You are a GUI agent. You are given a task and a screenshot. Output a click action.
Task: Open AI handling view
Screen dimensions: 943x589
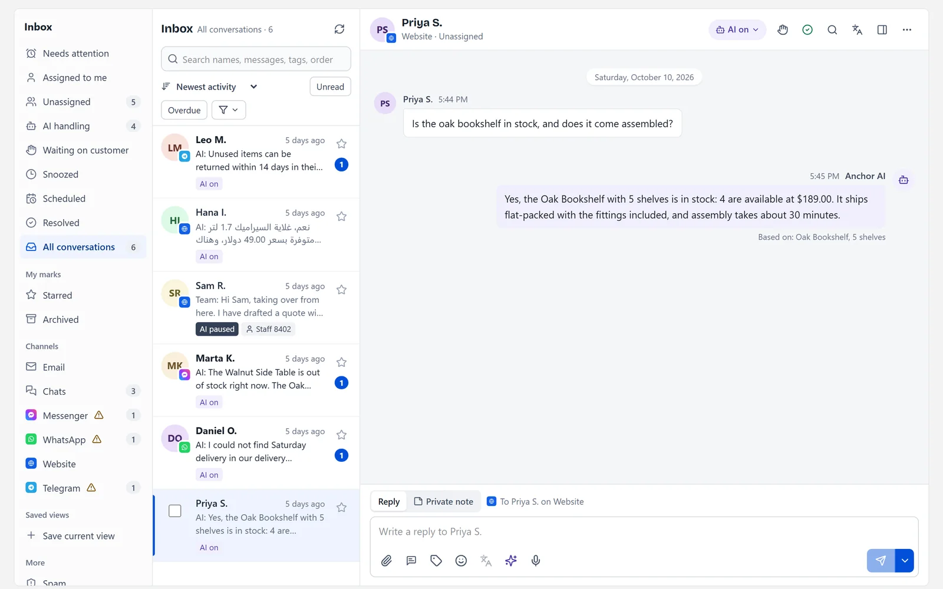pyautogui.click(x=83, y=126)
